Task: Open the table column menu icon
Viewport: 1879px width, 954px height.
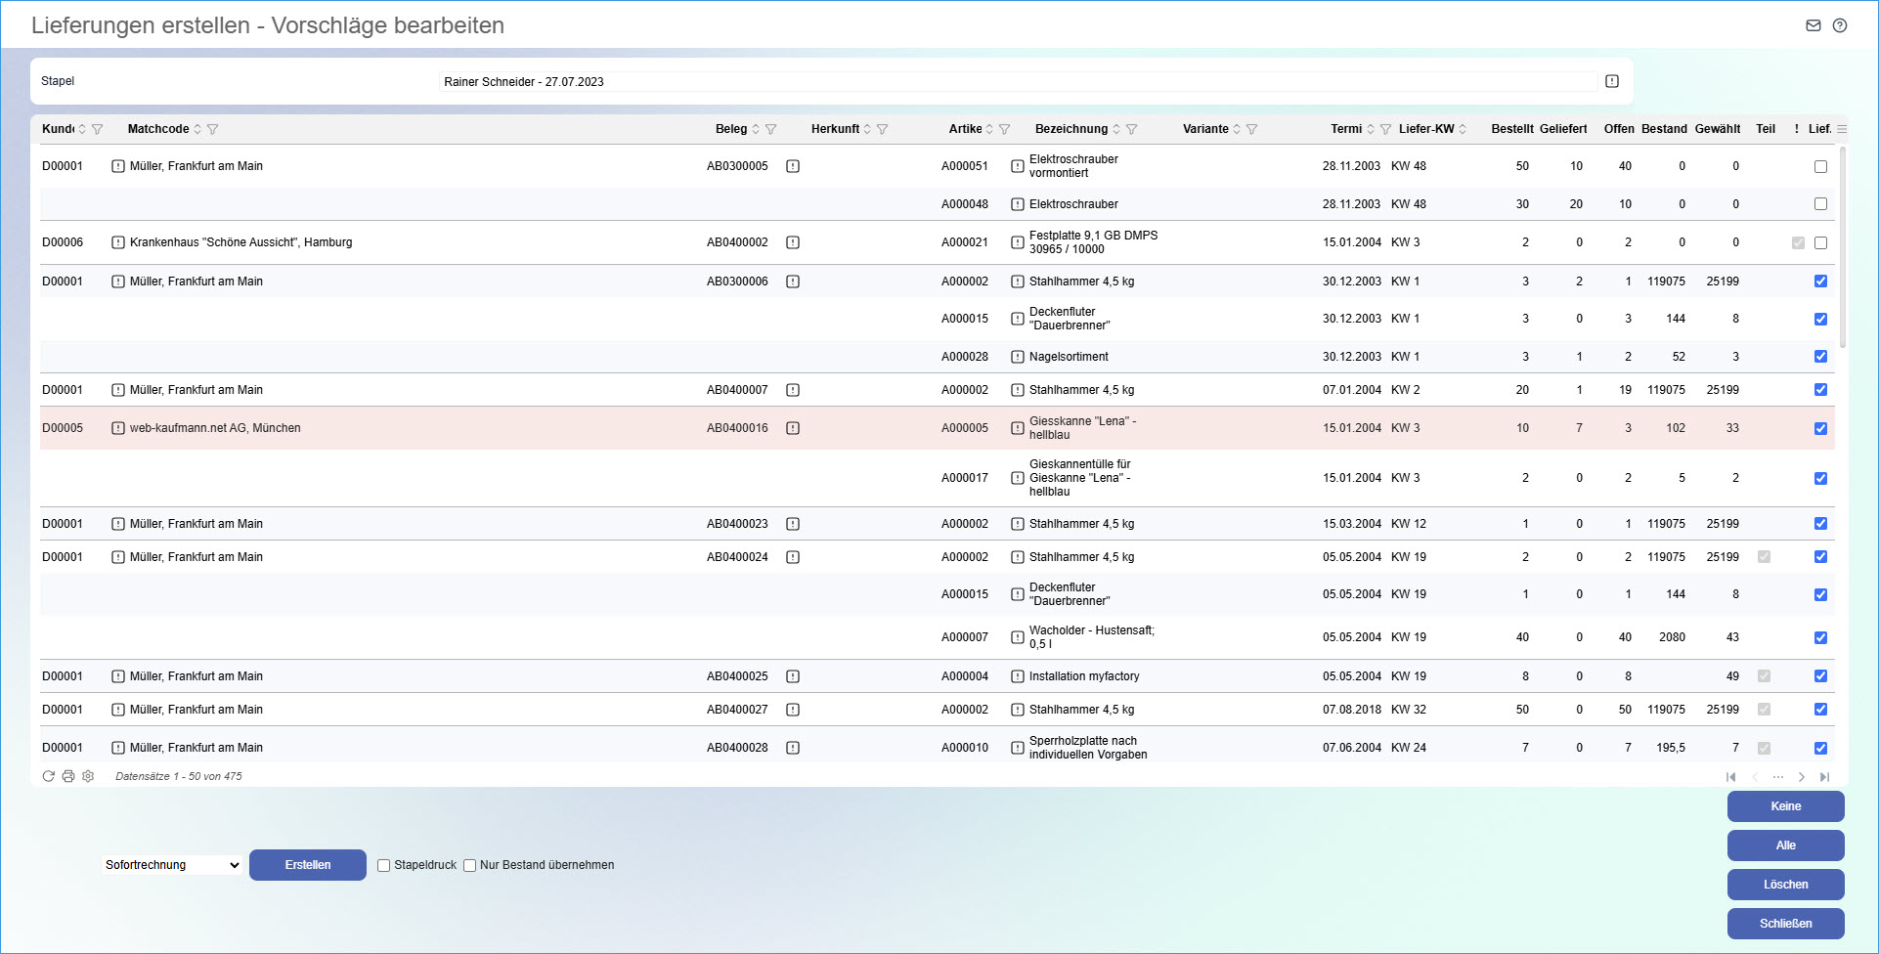Action: [x=1842, y=129]
